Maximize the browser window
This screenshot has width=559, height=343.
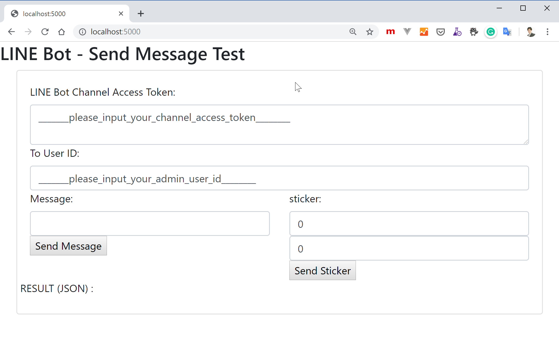pos(523,8)
